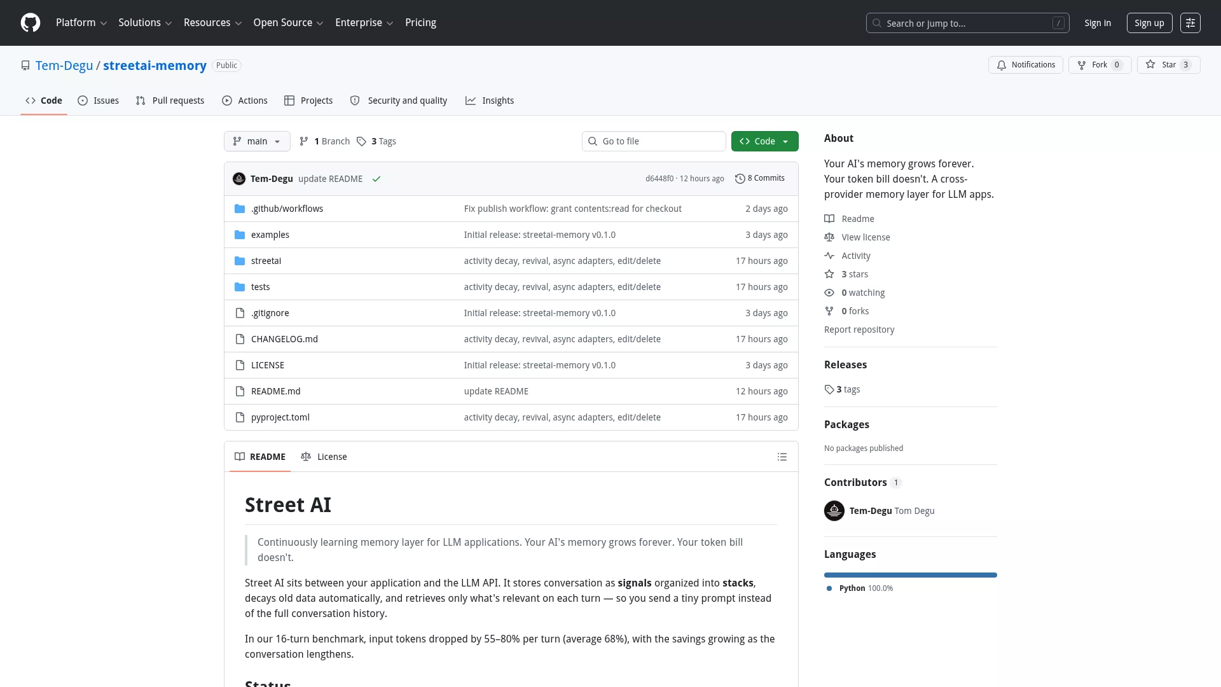
Task: Click the green commit status checkmark
Action: (376, 179)
